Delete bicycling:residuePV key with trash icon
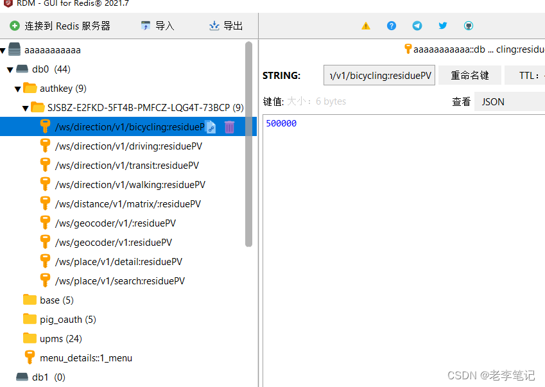Screen dimensions: 545x387 [x=229, y=127]
